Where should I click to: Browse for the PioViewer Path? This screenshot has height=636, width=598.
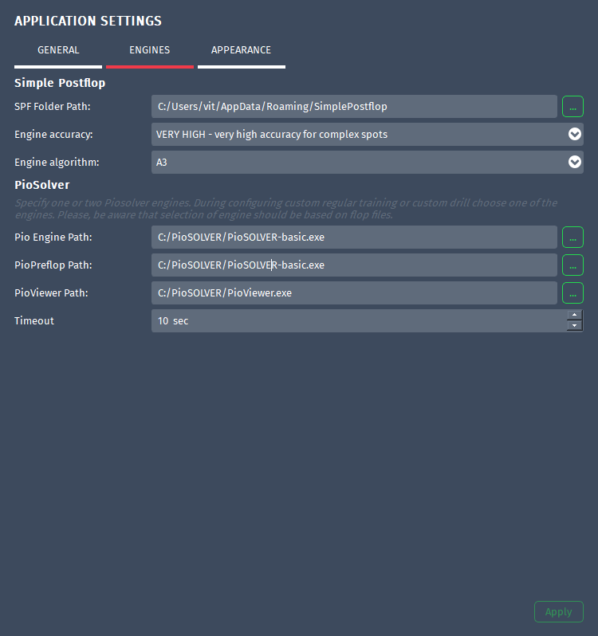tap(572, 293)
